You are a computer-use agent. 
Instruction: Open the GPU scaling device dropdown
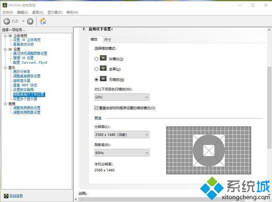122,97
